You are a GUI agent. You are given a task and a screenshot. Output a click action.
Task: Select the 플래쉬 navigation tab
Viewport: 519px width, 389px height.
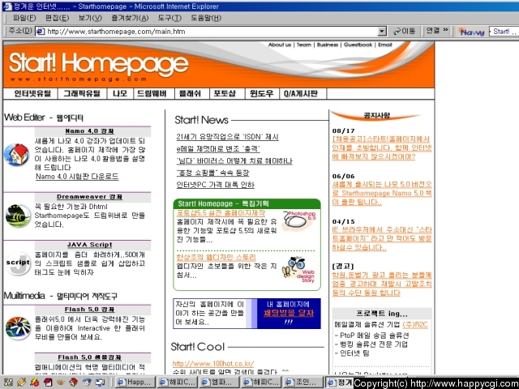190,94
